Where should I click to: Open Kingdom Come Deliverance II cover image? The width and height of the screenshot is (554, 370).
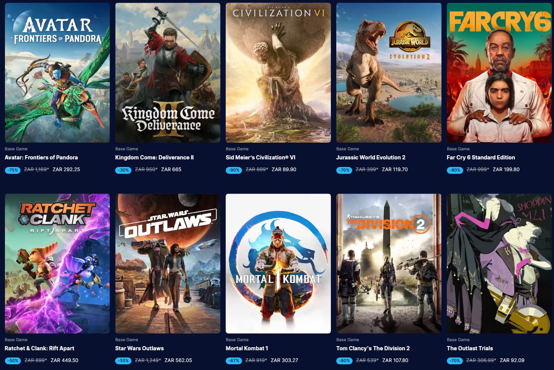(x=168, y=73)
